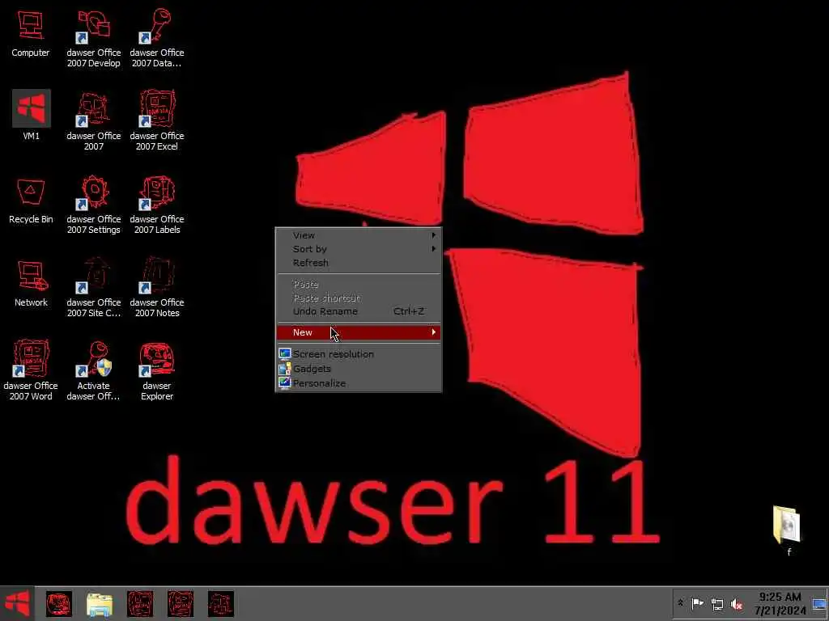829x621 pixels.
Task: Click the Paste shortcut menu entry
Action: [x=359, y=298]
